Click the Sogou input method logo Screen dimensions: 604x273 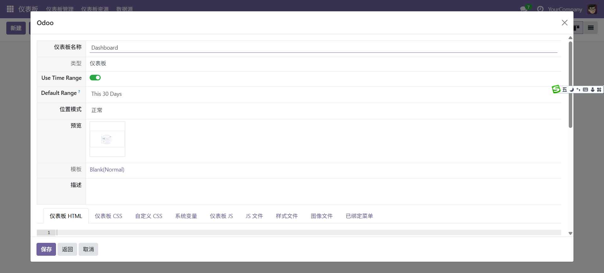click(x=556, y=90)
